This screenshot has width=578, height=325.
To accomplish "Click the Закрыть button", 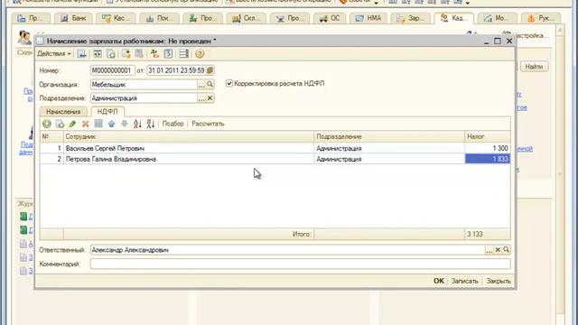I will (499, 281).
